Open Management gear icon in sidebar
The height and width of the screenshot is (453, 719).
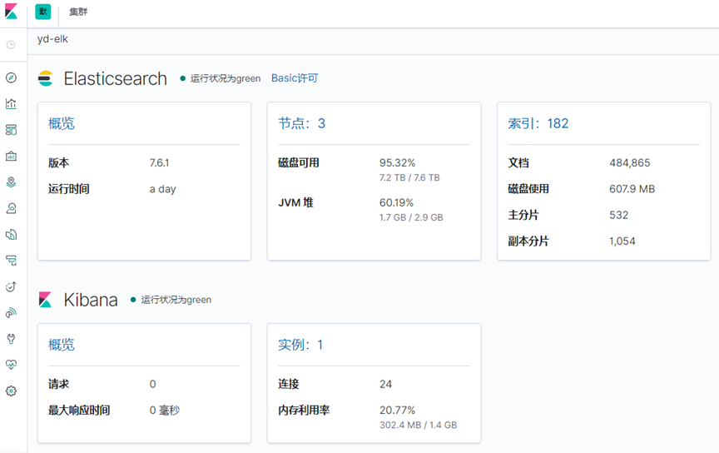tap(11, 391)
